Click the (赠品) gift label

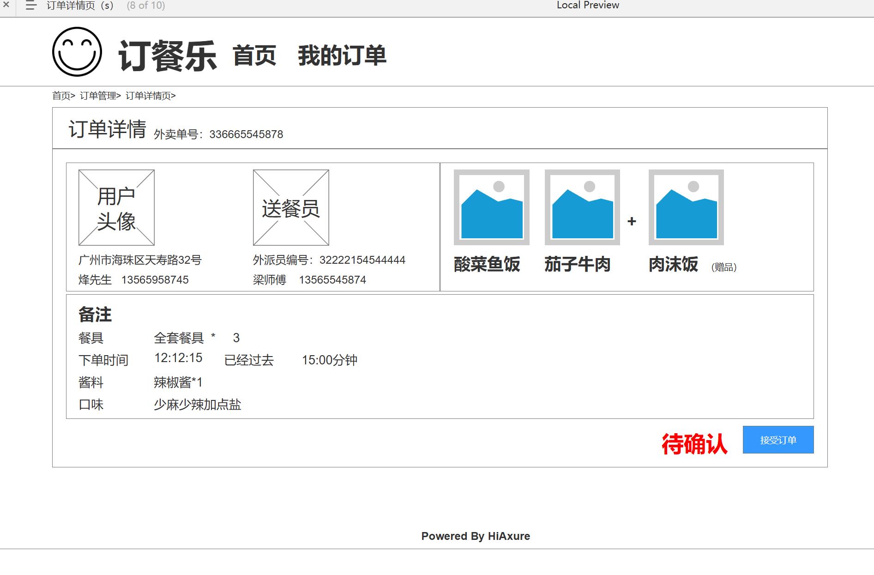[724, 267]
